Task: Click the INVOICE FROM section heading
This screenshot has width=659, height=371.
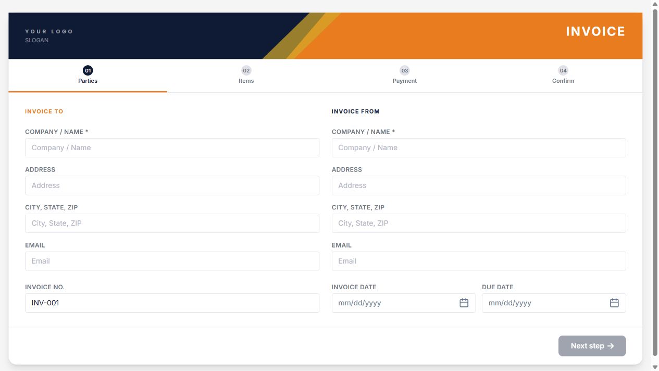Action: pos(356,112)
